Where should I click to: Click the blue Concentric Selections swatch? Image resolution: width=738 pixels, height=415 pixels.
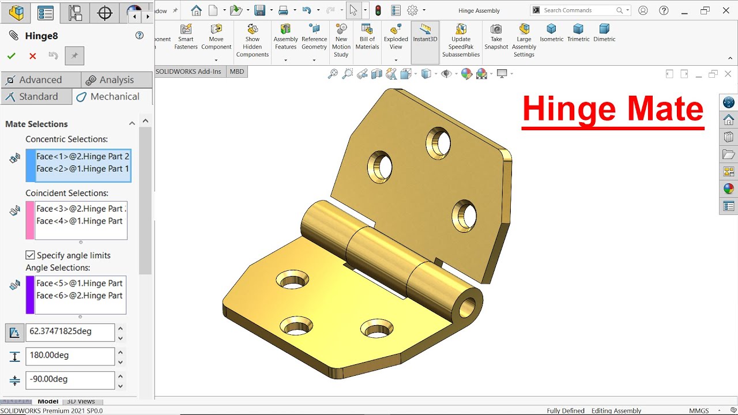point(30,165)
